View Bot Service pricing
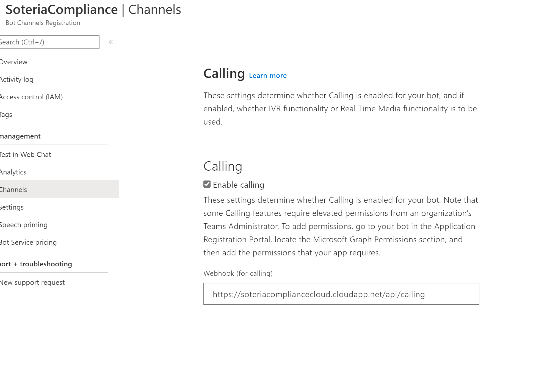The image size is (547, 375). (28, 242)
